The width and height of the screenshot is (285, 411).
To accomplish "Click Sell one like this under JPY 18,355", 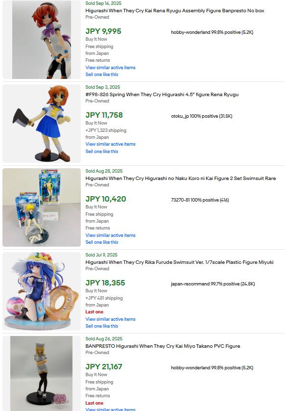I will click(x=101, y=326).
